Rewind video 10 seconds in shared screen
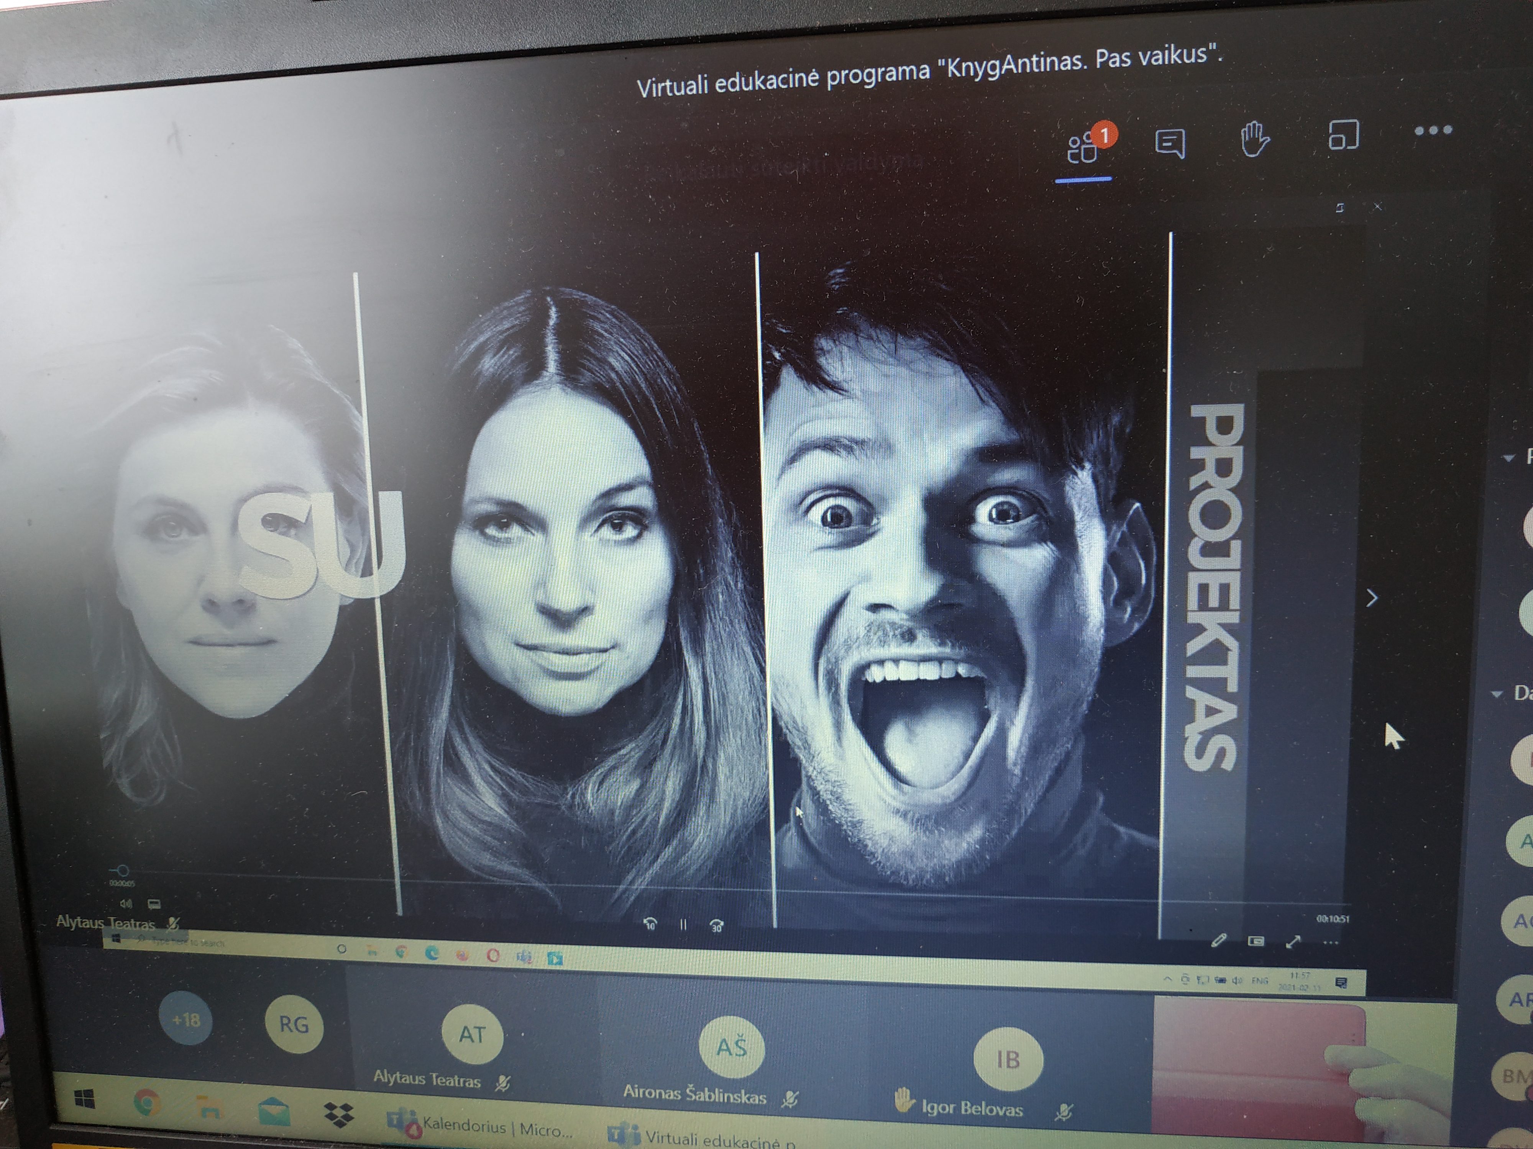 pos(650,924)
